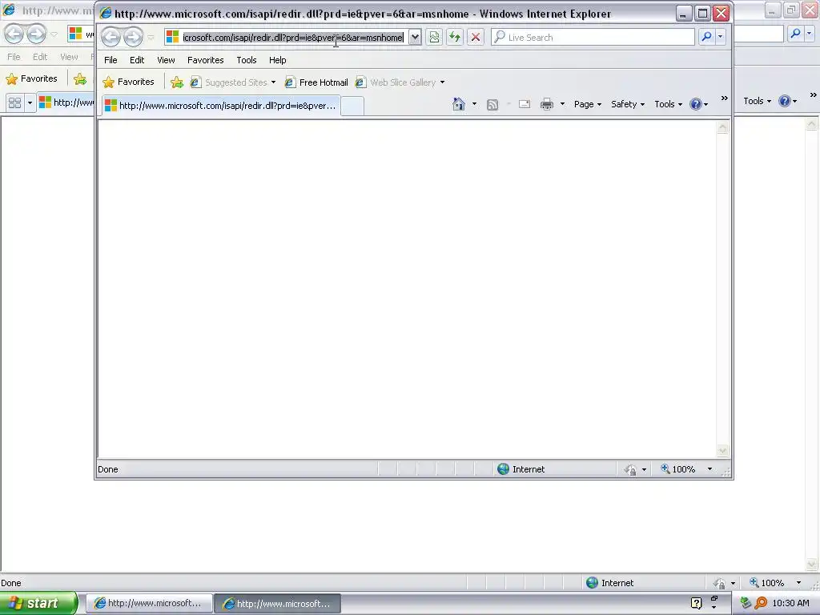Click the green Refresh arrows icon
The height and width of the screenshot is (615, 820).
tap(455, 37)
